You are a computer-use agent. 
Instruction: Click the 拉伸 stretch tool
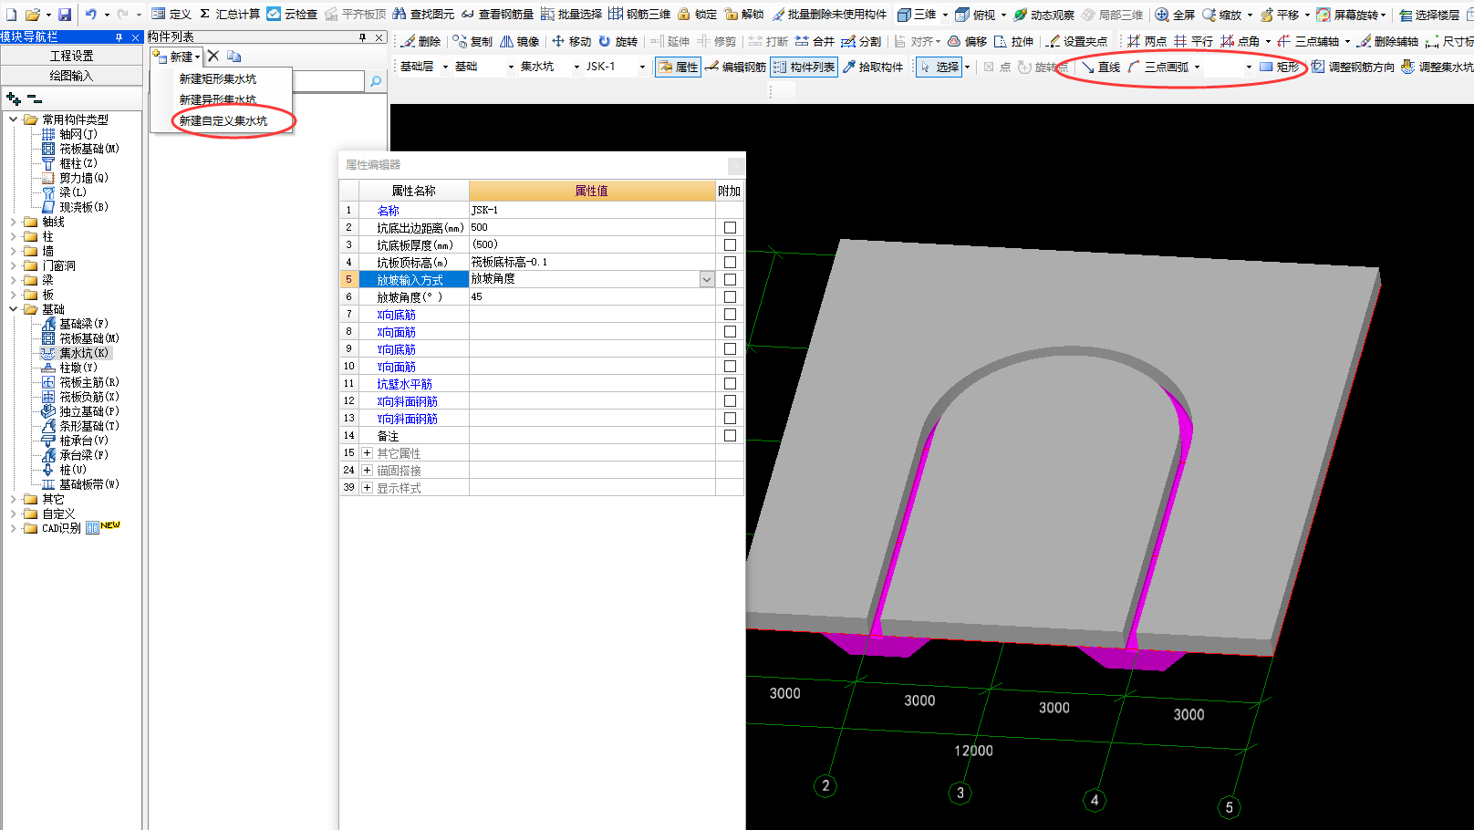[1013, 41]
